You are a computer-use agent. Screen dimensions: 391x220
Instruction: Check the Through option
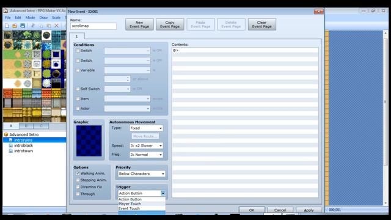(x=78, y=194)
